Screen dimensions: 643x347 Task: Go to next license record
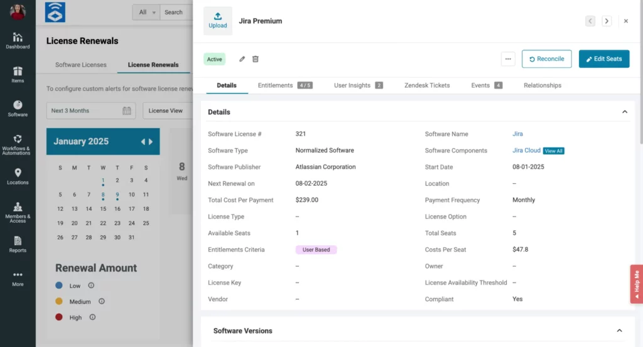click(607, 21)
